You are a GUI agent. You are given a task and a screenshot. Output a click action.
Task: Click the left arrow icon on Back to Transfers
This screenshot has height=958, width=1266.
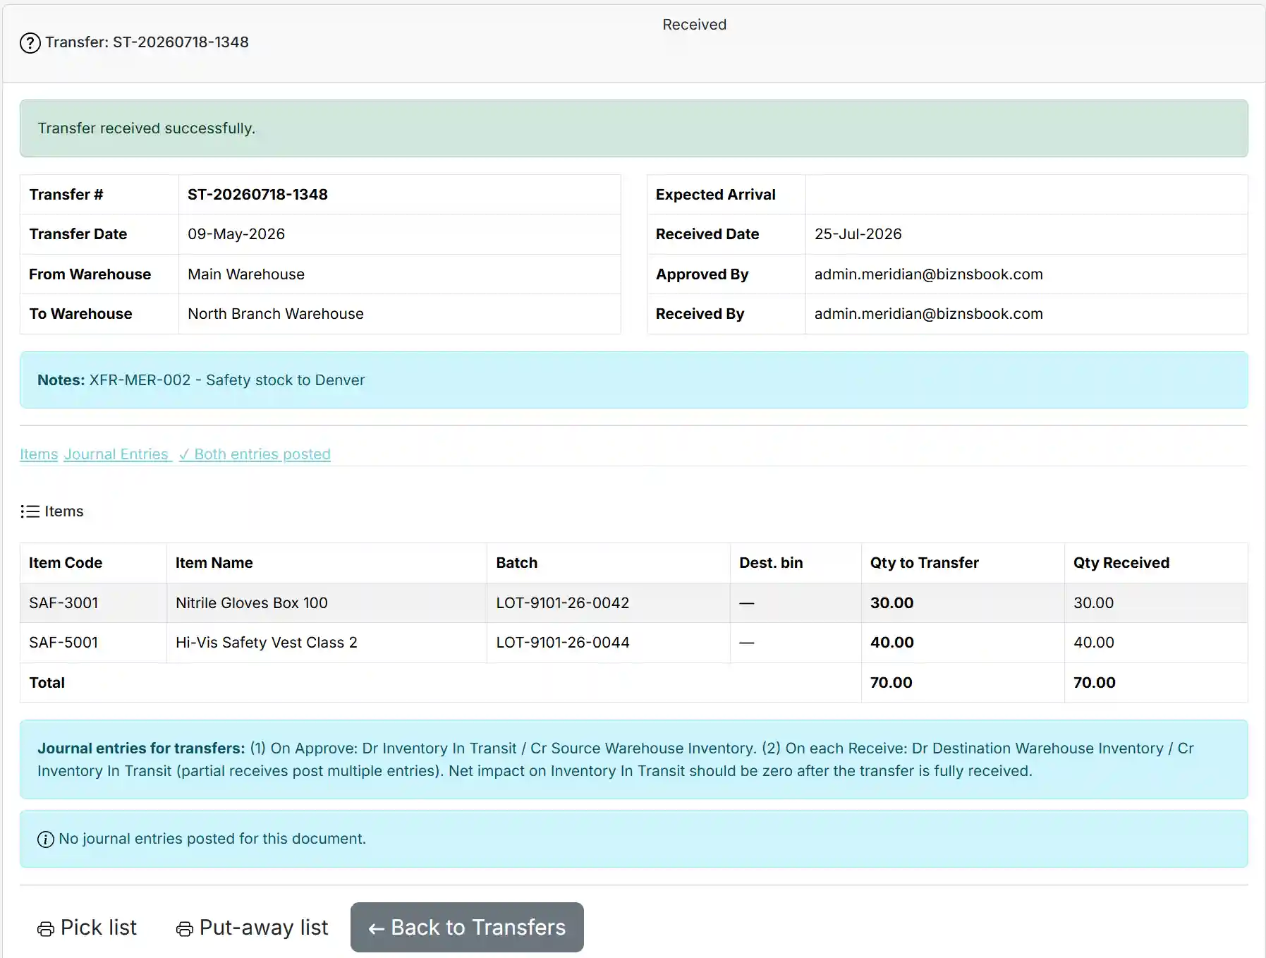tap(377, 929)
